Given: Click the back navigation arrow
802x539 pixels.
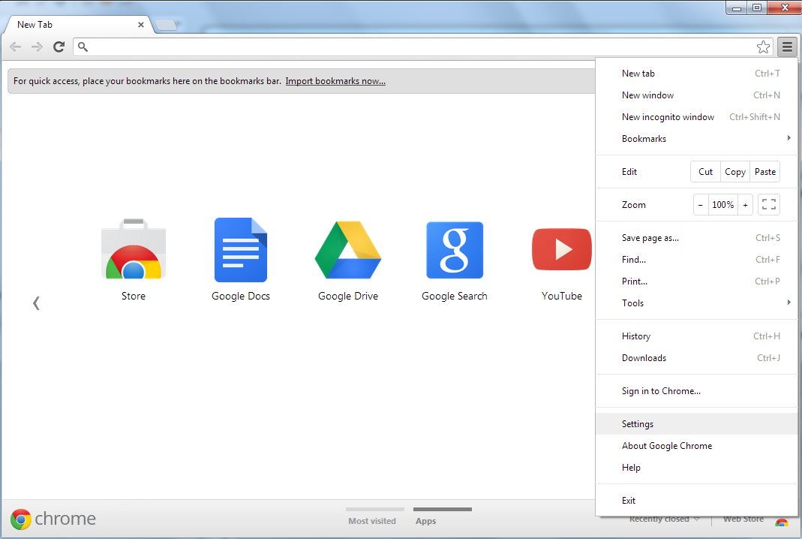Looking at the screenshot, I should [15, 47].
